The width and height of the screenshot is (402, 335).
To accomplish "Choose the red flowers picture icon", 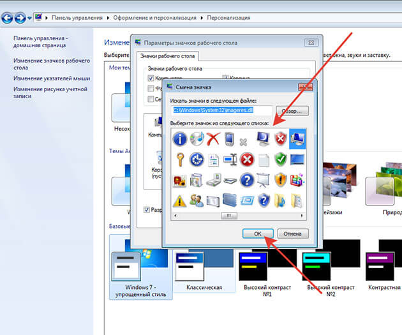I will pos(180,181).
